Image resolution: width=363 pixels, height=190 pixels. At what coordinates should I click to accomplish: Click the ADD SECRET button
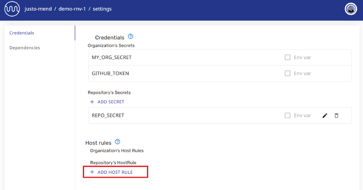[x=107, y=102]
